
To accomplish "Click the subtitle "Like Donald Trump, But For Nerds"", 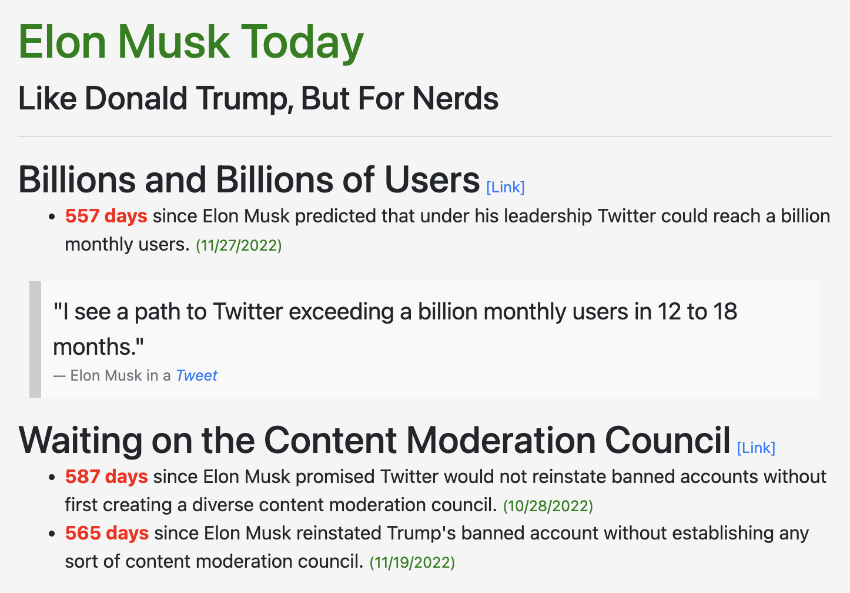I will (x=259, y=98).
